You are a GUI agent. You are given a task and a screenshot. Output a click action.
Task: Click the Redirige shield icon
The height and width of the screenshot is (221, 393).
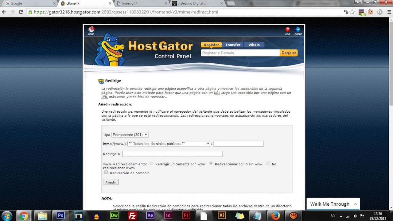coord(101,81)
